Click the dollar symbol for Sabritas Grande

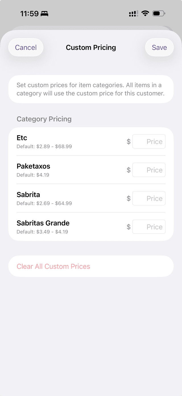pos(129,227)
